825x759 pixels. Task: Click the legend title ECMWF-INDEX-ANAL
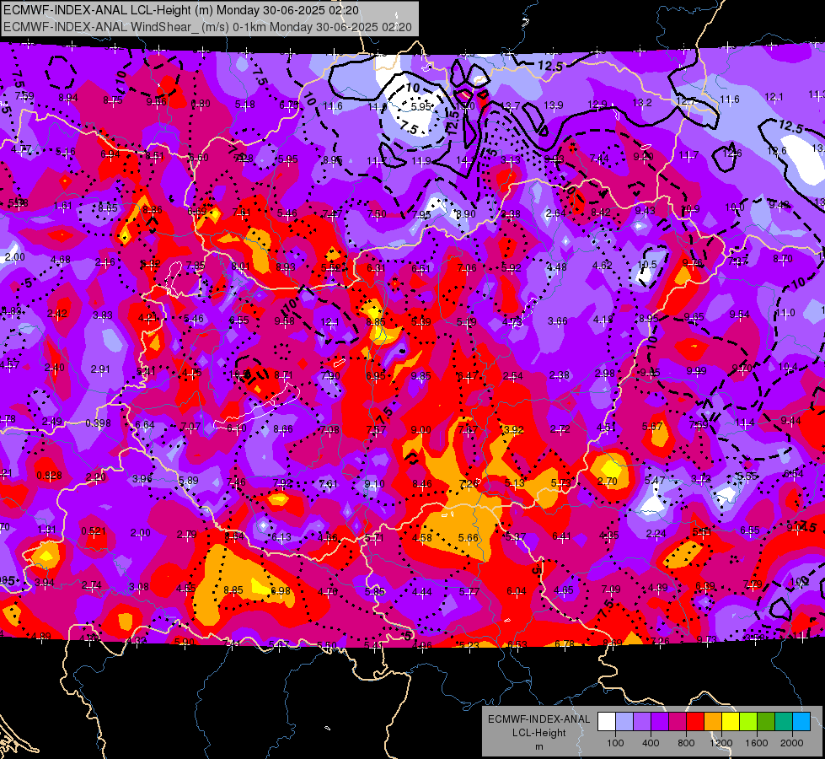[538, 719]
